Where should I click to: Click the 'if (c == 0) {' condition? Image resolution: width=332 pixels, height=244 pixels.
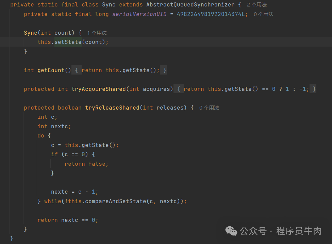[73, 154]
